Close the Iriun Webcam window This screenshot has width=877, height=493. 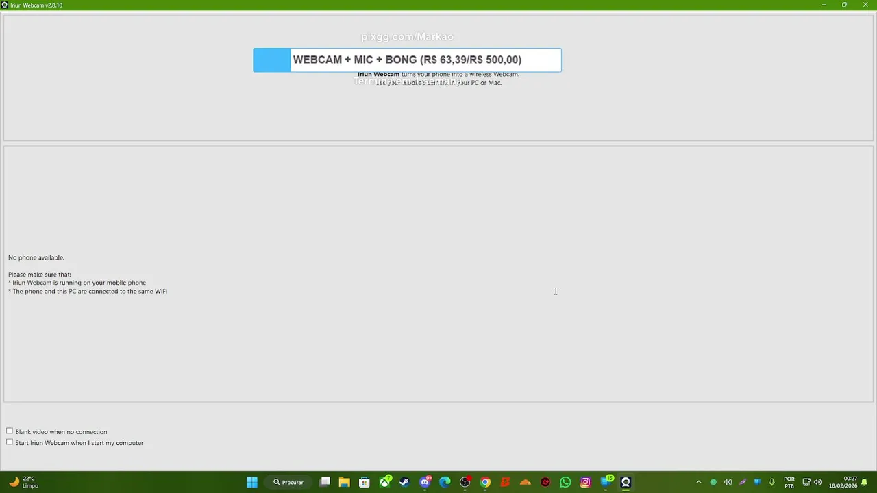865,5
